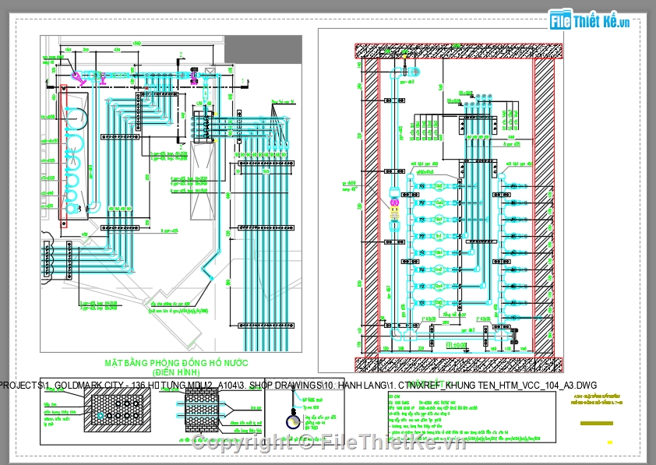Select the yellow drawing title text in title block

tap(598, 400)
